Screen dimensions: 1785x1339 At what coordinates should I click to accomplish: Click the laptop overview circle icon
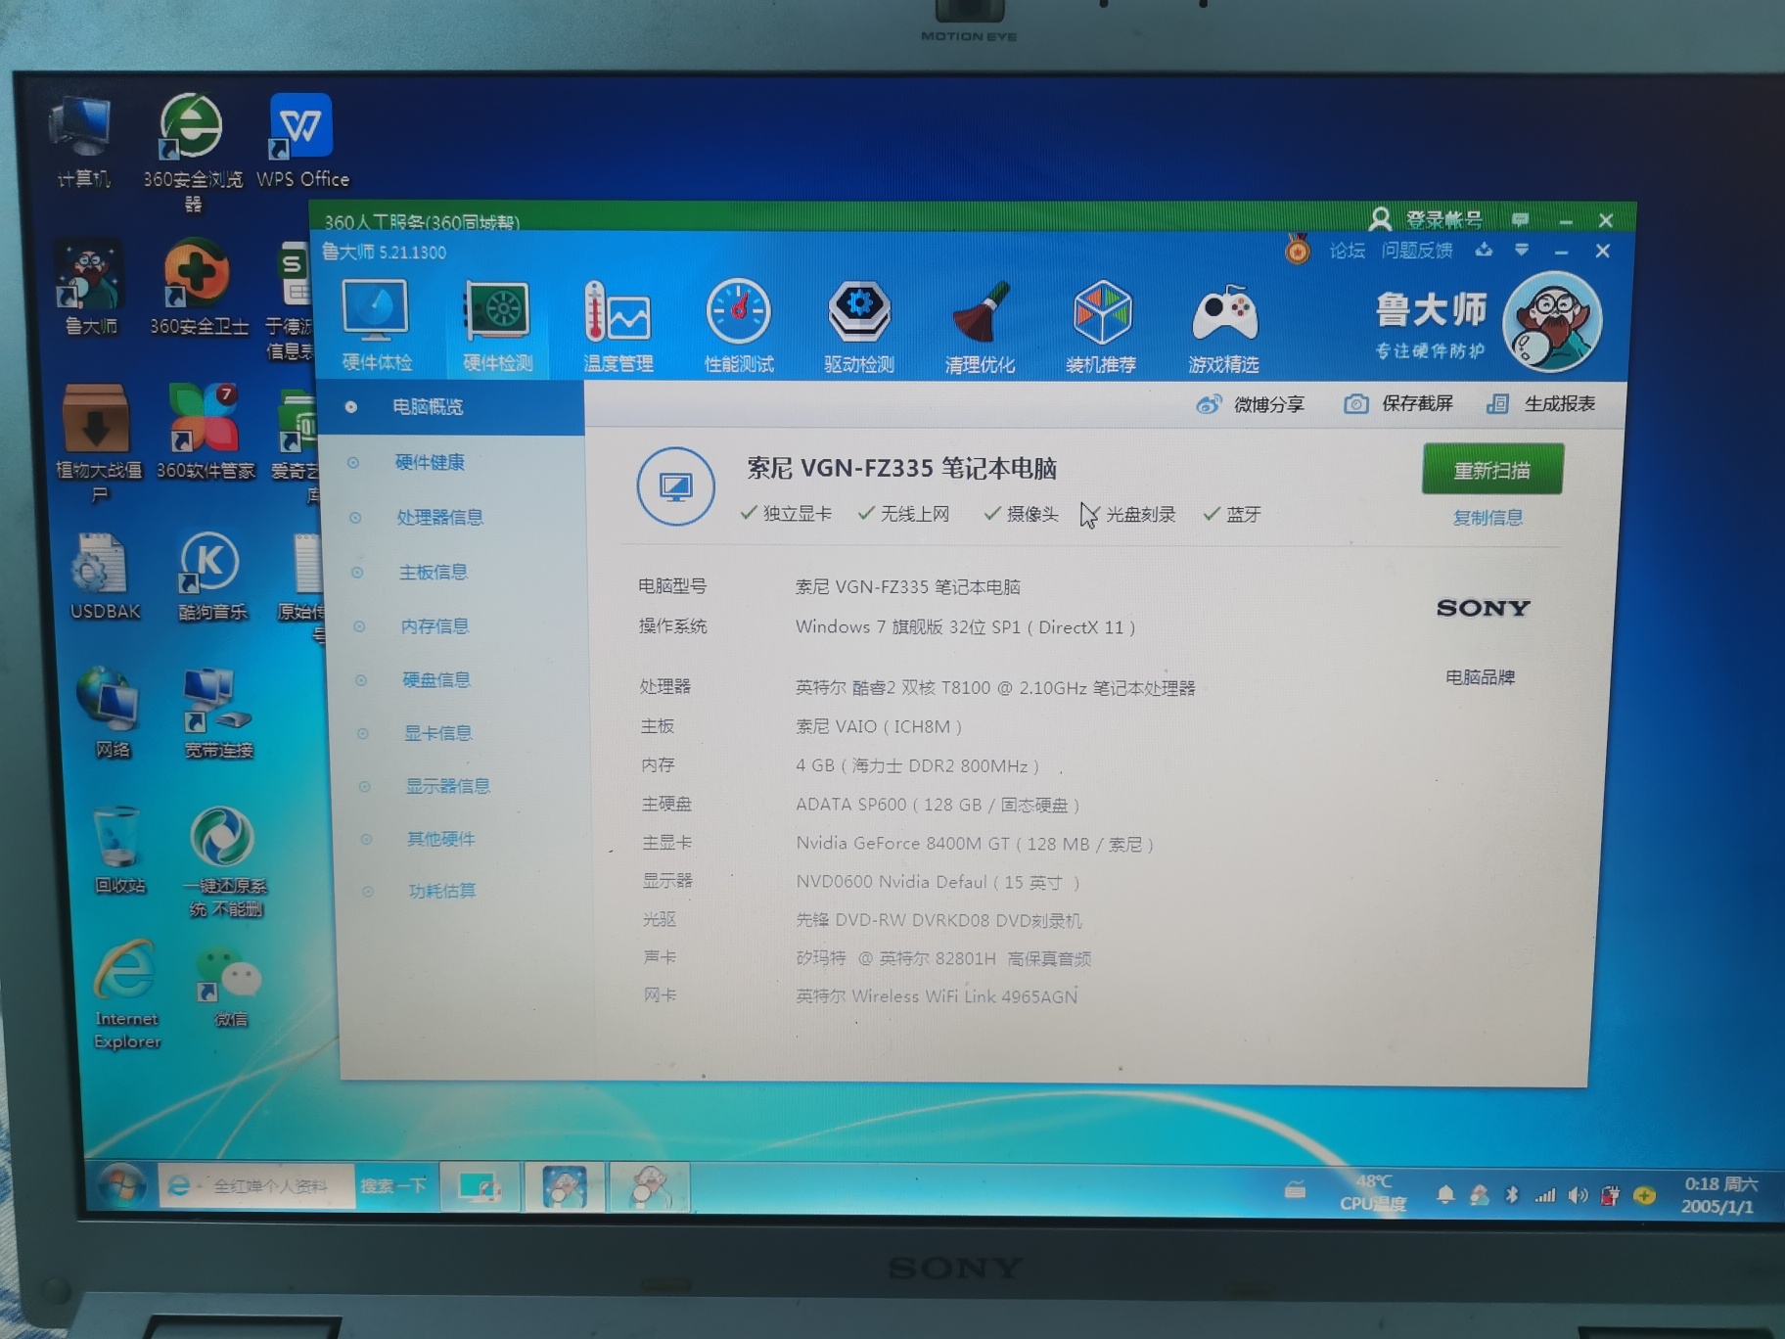click(675, 486)
